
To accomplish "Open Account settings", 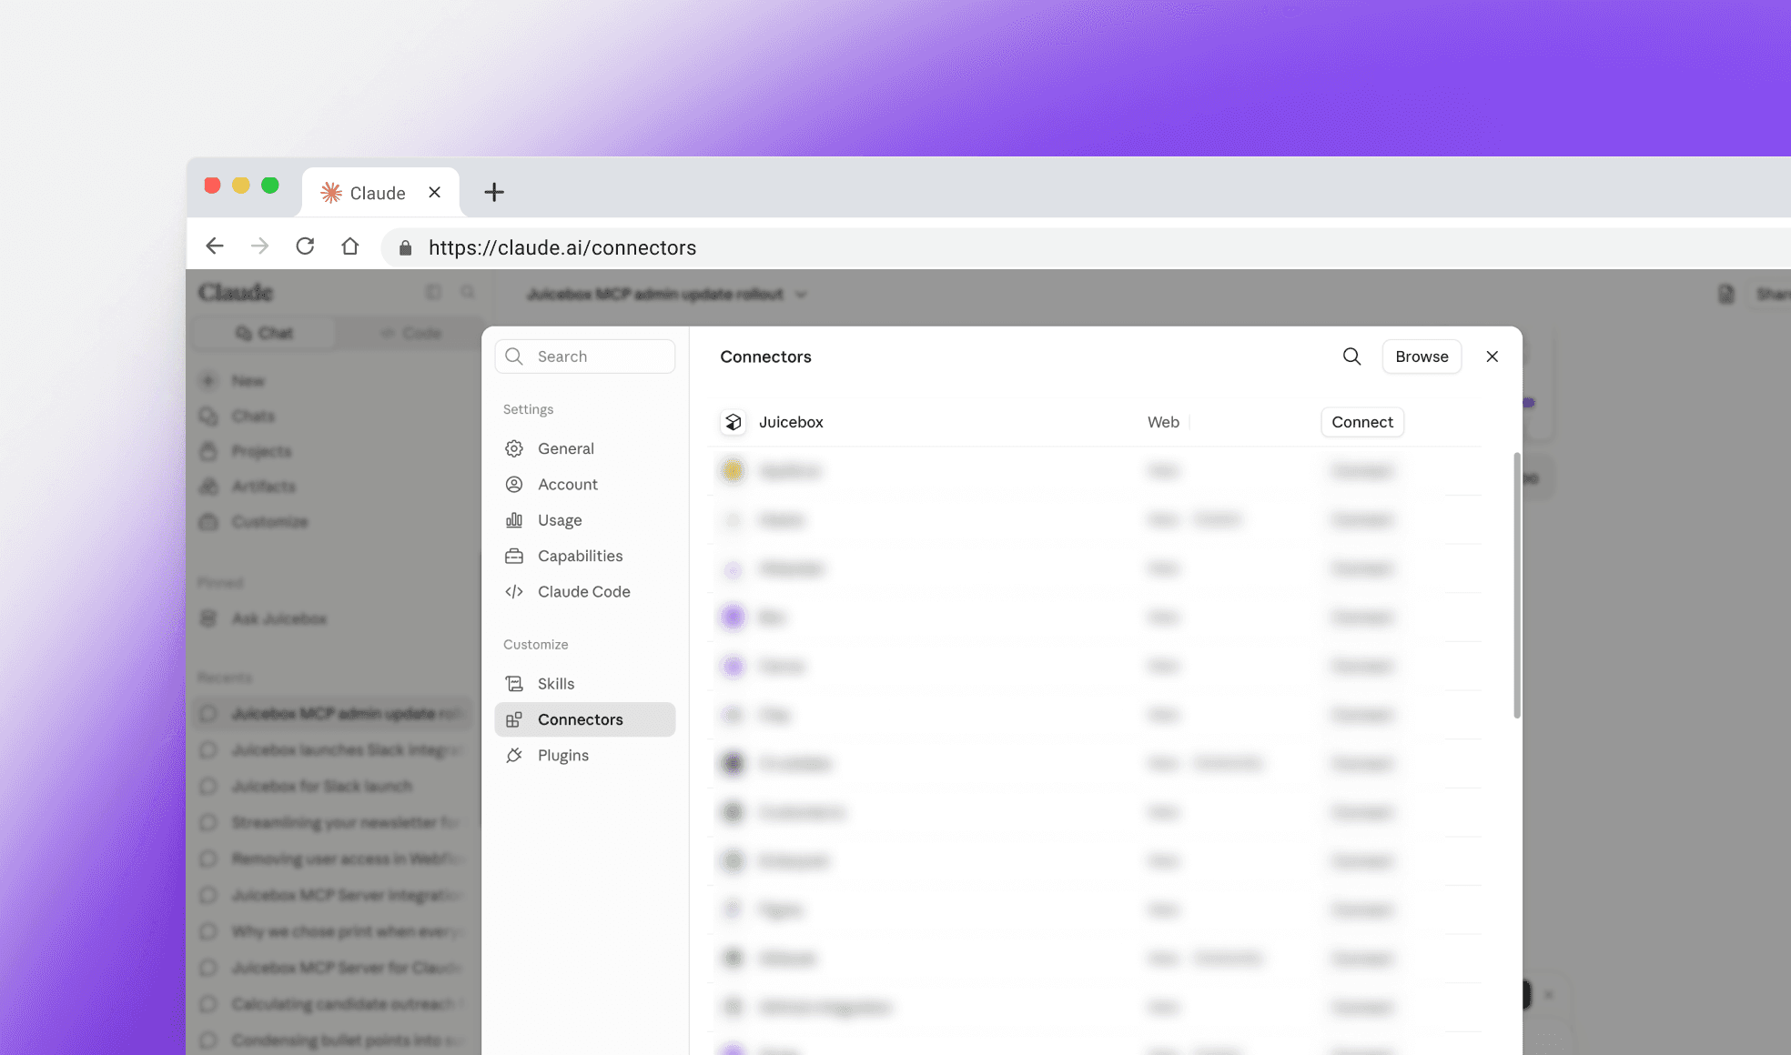I will [x=585, y=485].
